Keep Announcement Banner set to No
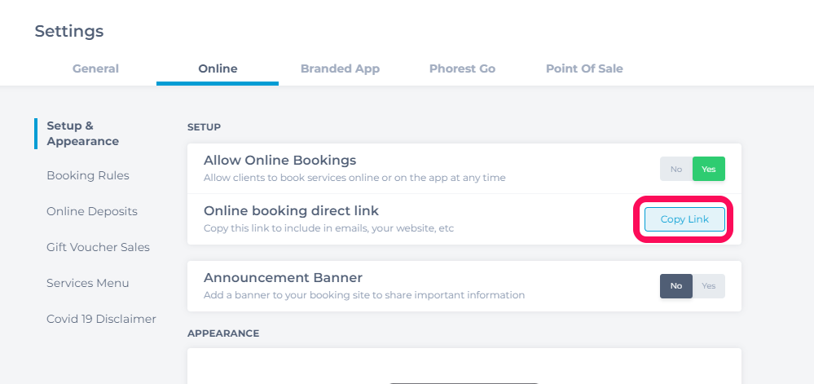The width and height of the screenshot is (814, 384). [x=676, y=286]
